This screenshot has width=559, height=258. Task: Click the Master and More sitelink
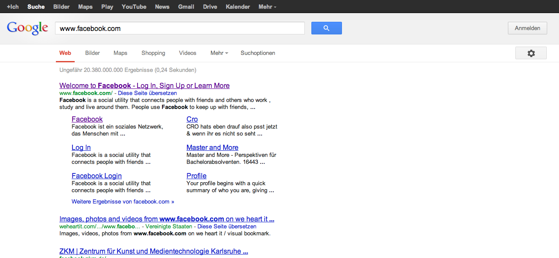(x=212, y=148)
